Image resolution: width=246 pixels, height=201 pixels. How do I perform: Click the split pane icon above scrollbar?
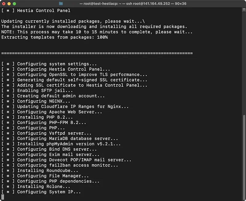244,10
